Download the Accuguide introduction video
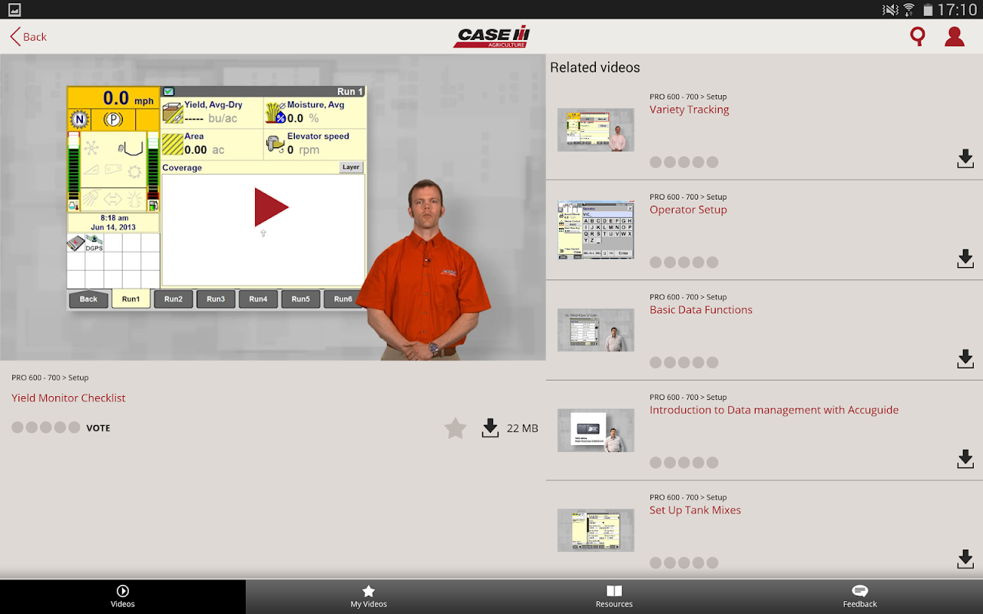 click(965, 459)
